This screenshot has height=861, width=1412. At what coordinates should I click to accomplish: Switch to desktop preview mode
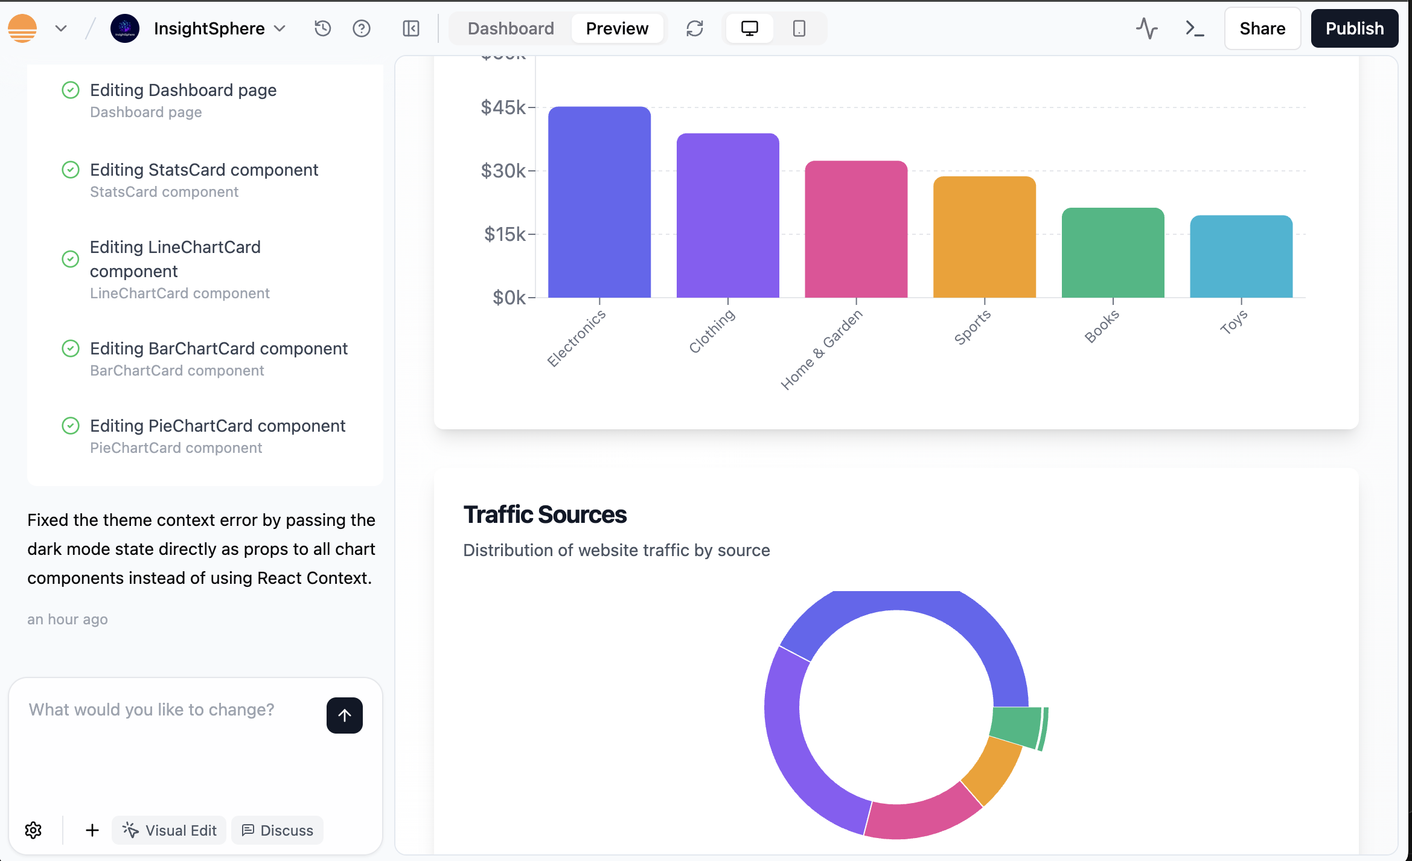pos(749,28)
